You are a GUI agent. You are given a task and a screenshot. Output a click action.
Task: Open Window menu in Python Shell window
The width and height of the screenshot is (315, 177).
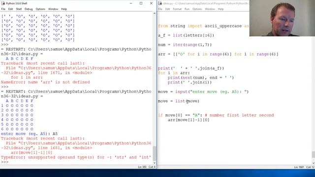click(x=53, y=9)
